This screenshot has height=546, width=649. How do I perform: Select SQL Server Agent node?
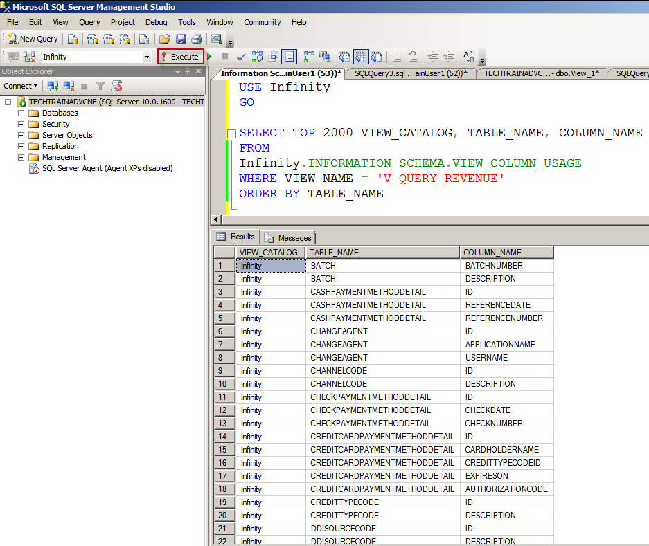pos(107,168)
